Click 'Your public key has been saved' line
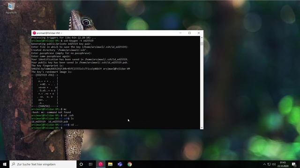Image resolution: width=300 pixels, height=168 pixels. pos(80,63)
